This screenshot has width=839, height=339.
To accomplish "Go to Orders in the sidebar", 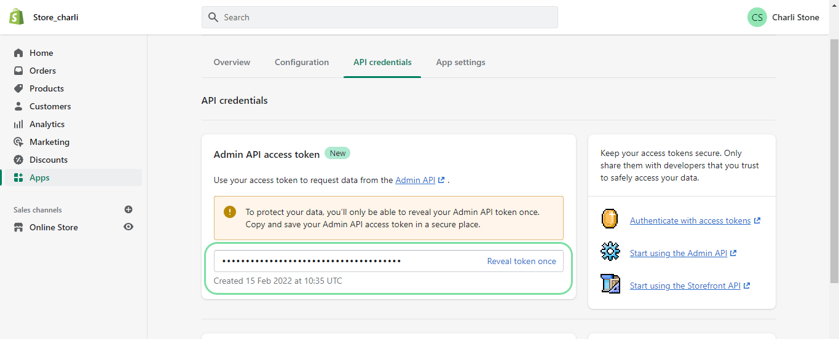I will pyautogui.click(x=42, y=71).
